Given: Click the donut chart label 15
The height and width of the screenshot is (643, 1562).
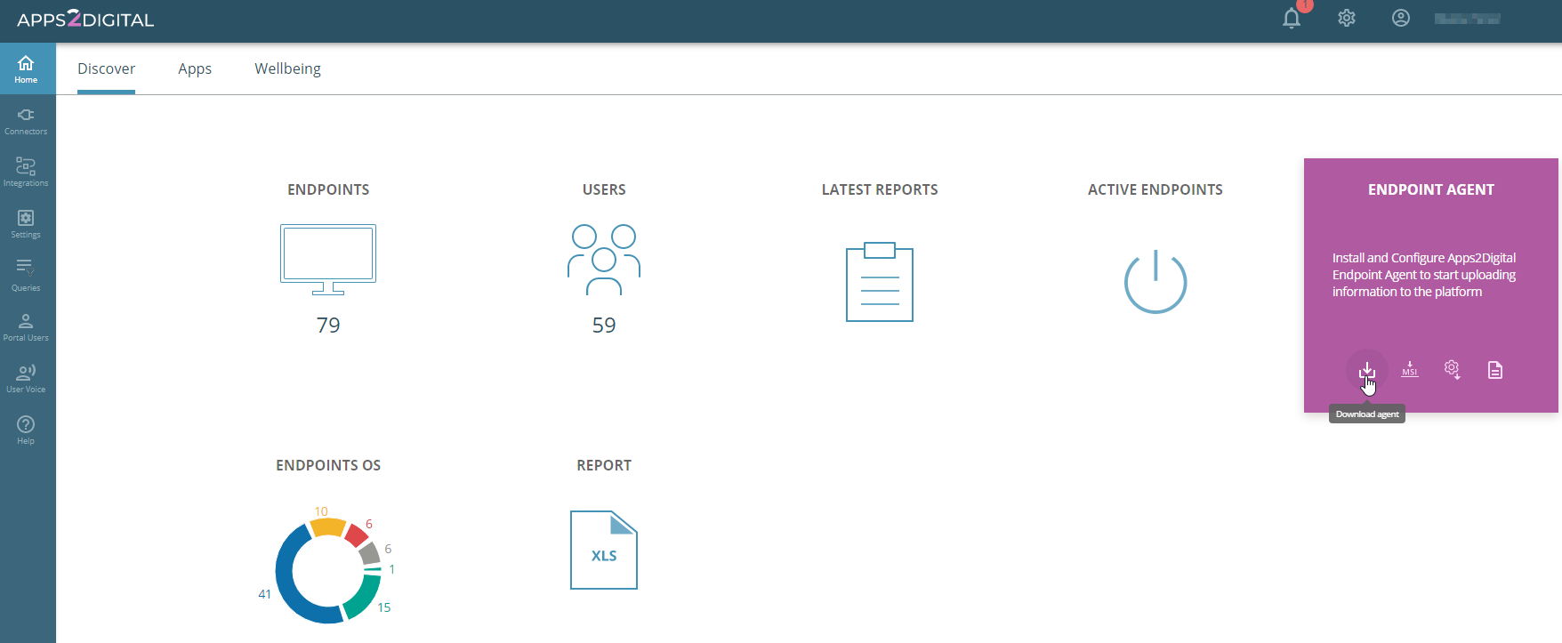Looking at the screenshot, I should pyautogui.click(x=384, y=607).
